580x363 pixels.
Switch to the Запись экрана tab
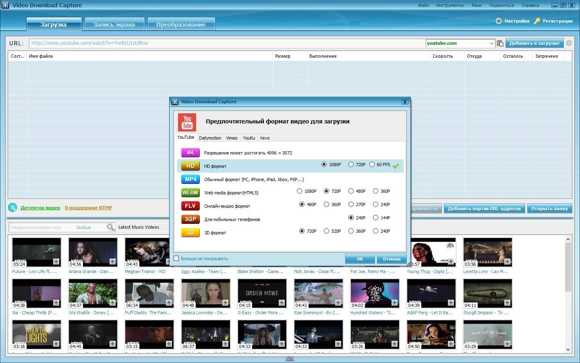point(114,24)
